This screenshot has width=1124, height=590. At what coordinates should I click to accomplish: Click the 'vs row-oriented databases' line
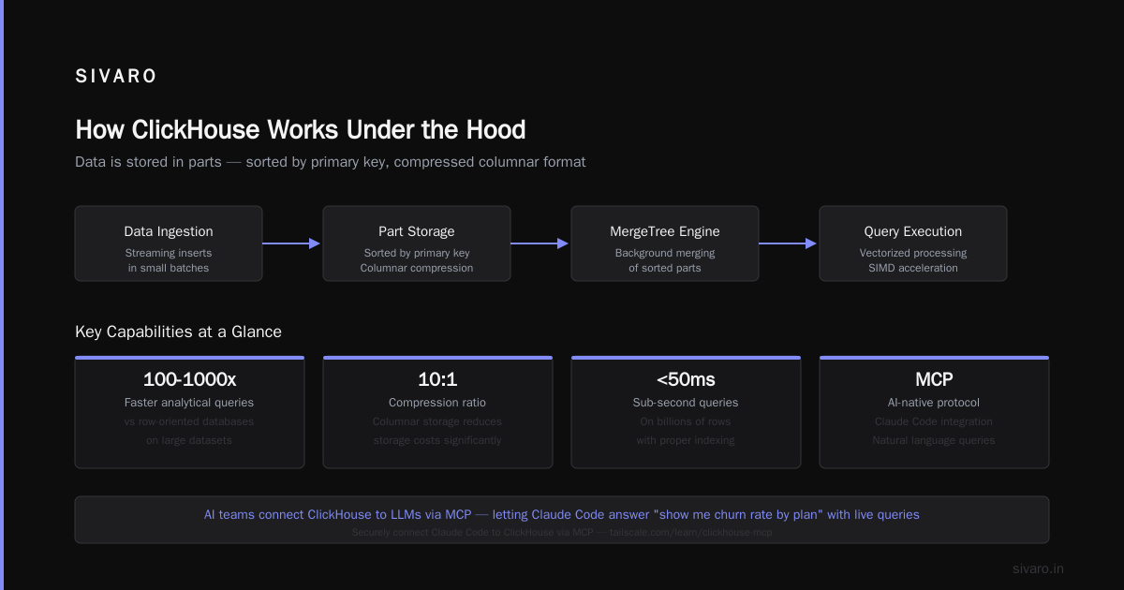click(x=189, y=421)
